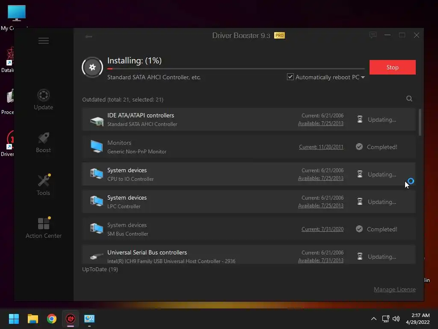Image resolution: width=438 pixels, height=329 pixels.
Task: Click the LPC Controller device icon
Action: [97, 201]
